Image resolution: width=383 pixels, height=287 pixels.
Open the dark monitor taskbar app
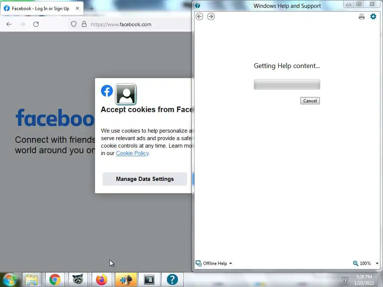(149, 280)
